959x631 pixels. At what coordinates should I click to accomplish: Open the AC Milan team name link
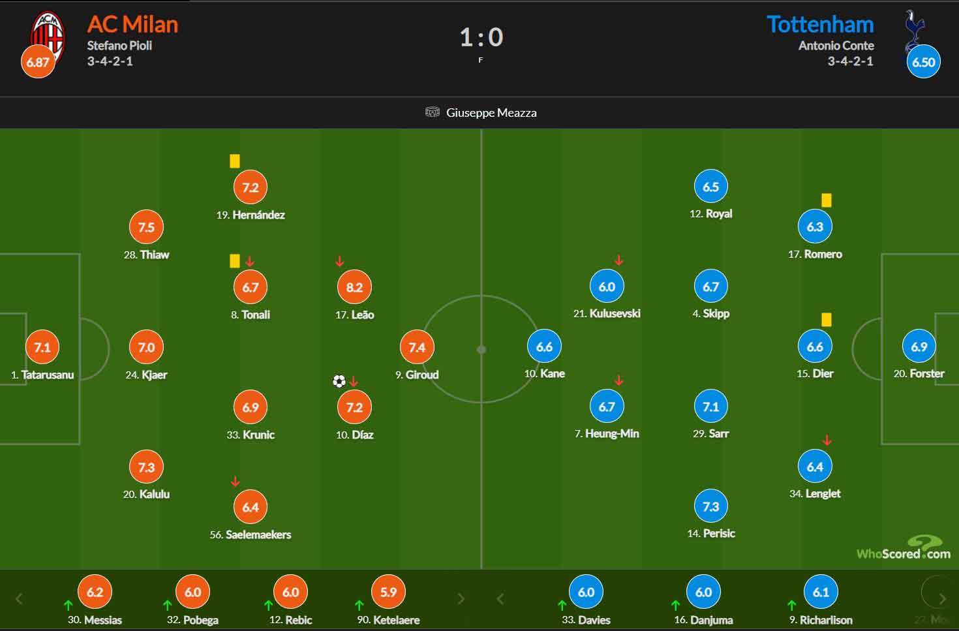(132, 24)
